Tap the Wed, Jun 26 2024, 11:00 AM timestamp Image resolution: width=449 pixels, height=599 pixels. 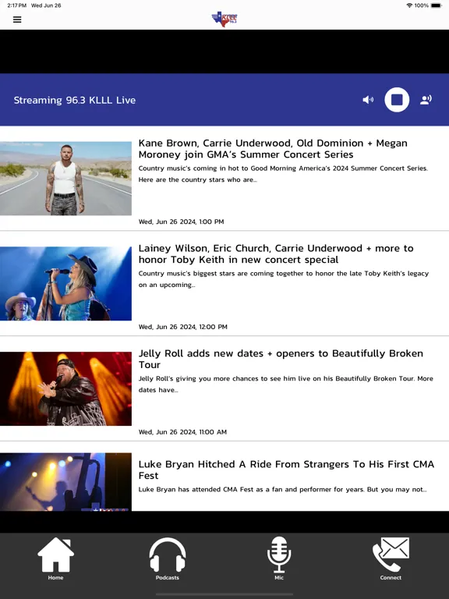pyautogui.click(x=182, y=431)
